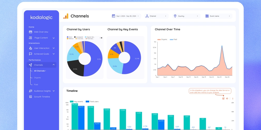Image resolution: width=261 pixels, height=130 pixels.
Task: Click the Channels share-node sidebar icon
Action: click(x=30, y=65)
